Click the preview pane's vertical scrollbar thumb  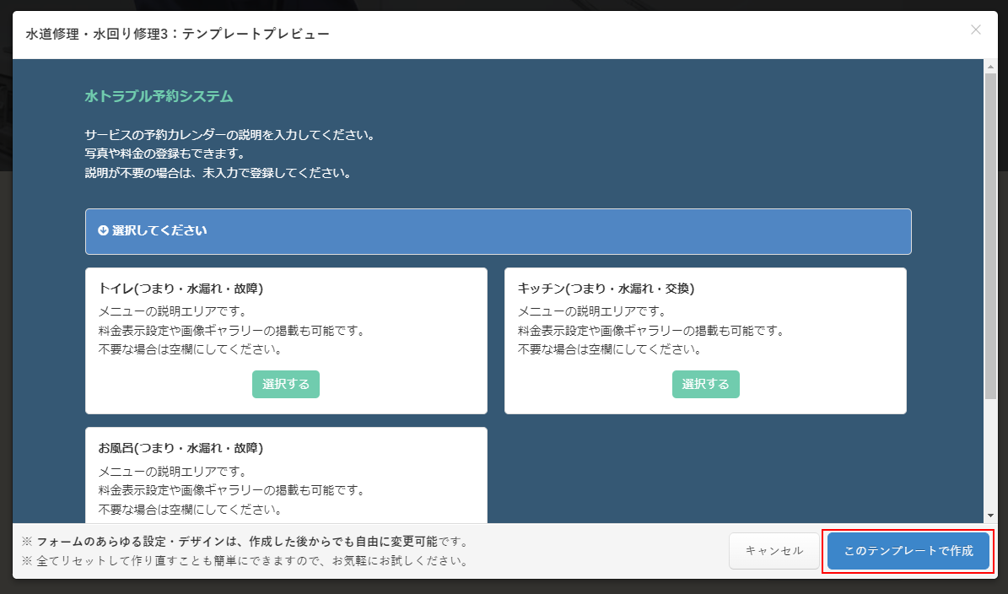[989, 236]
